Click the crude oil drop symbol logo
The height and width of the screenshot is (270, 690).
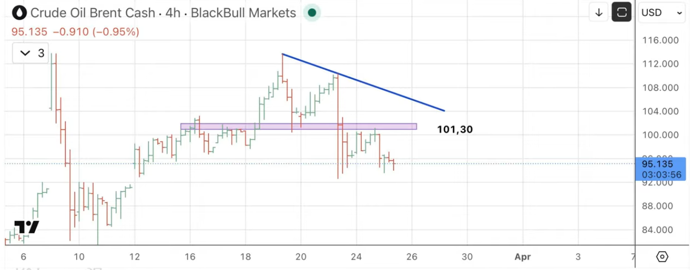pos(20,13)
